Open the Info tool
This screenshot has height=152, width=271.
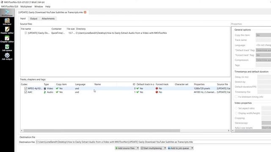click(7, 22)
